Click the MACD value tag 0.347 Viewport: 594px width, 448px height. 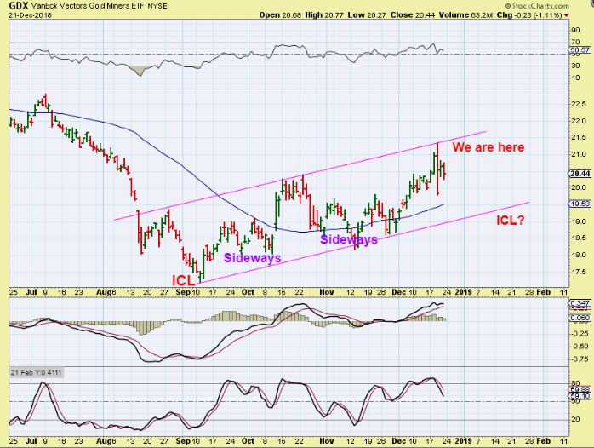tap(580, 304)
